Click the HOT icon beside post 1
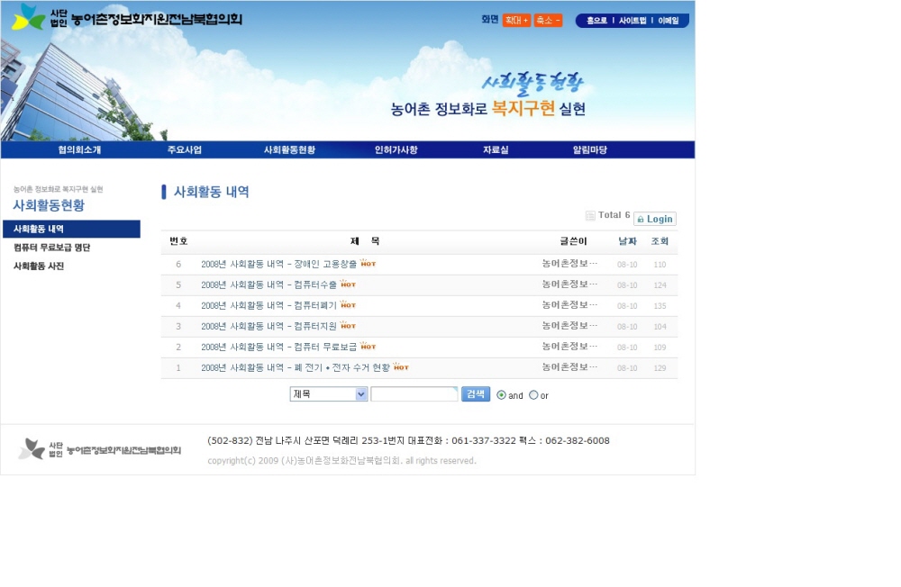Viewport: 901px width, 587px height. (x=401, y=367)
